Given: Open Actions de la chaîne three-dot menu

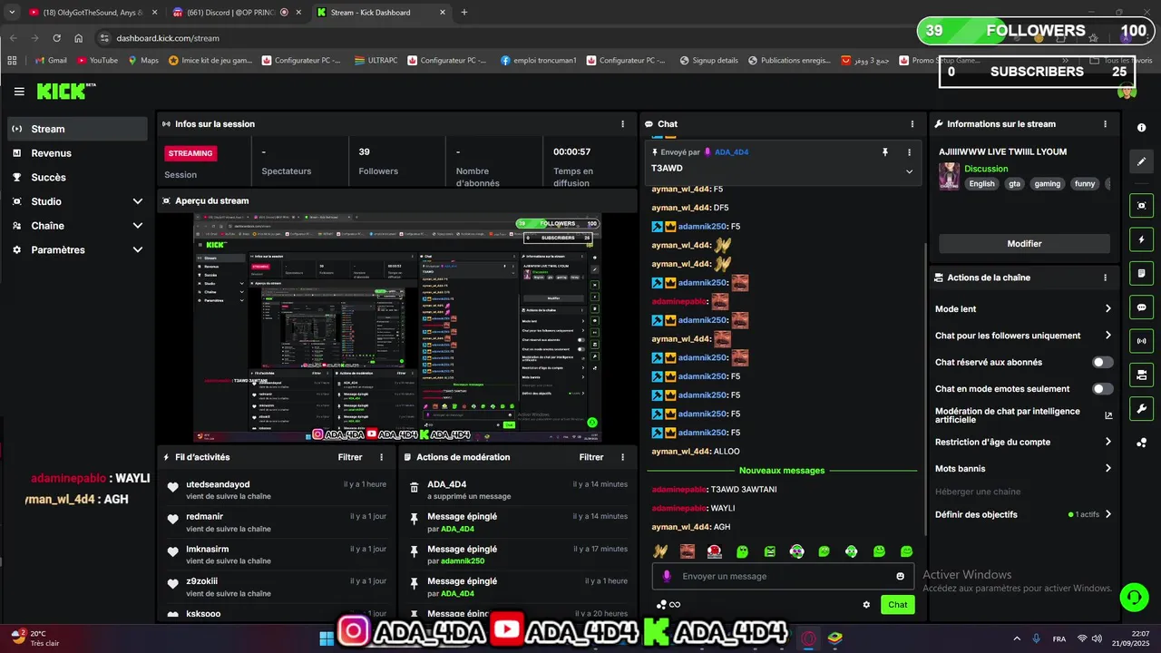Looking at the screenshot, I should (x=1105, y=278).
